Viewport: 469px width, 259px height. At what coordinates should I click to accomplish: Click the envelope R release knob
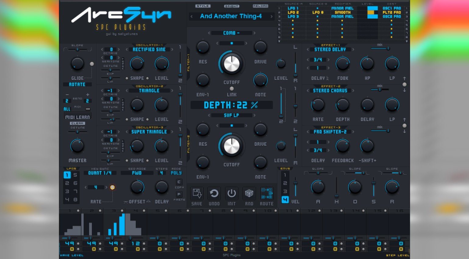392,187
